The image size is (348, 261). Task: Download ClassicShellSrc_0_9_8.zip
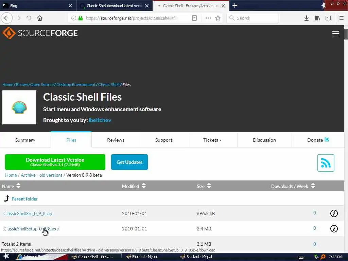tap(28, 213)
